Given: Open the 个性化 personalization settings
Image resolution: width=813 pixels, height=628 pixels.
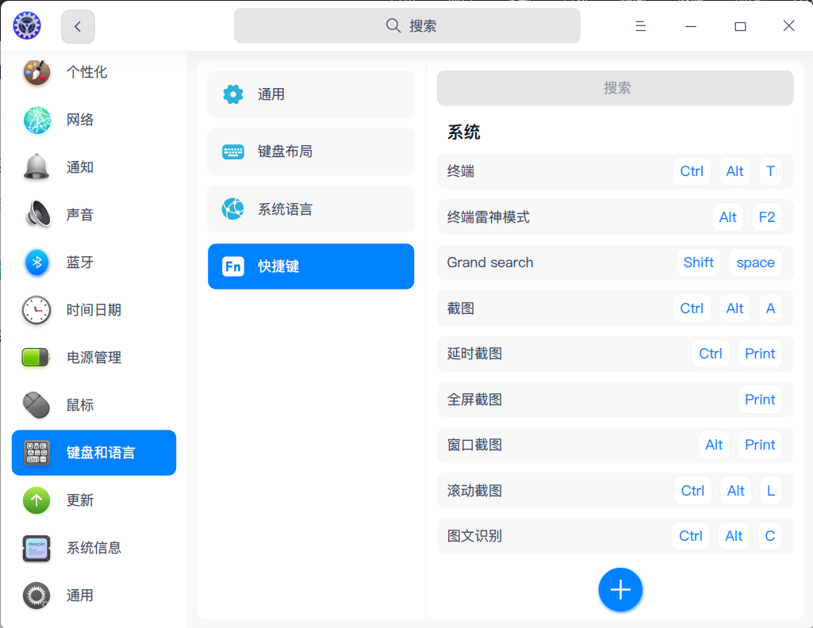Looking at the screenshot, I should [94, 72].
